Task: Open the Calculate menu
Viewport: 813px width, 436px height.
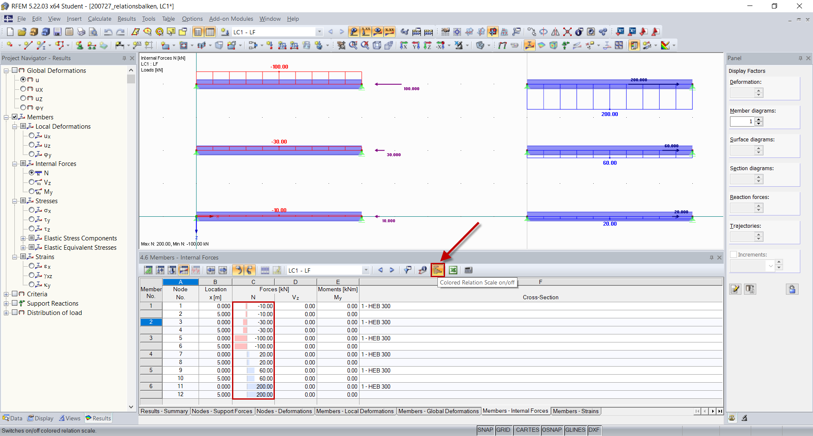Action: [100, 19]
